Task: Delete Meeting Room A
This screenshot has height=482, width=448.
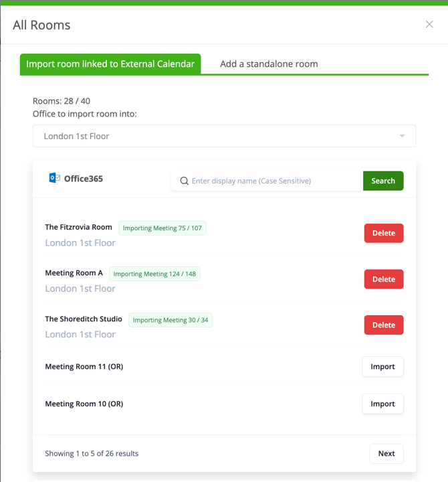Action: click(x=384, y=279)
